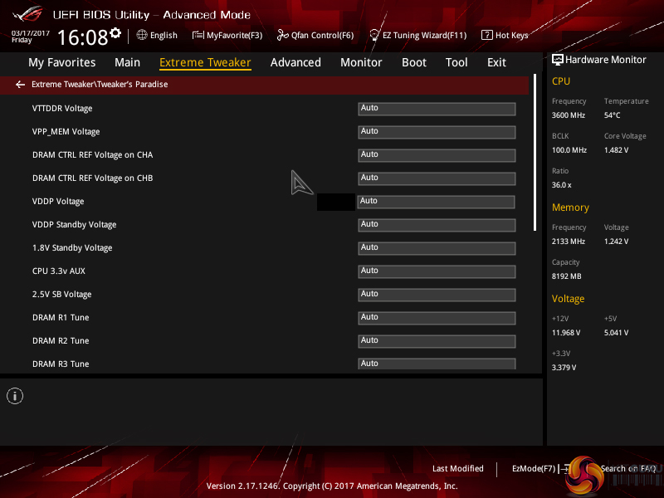
Task: Go to the Exit tab
Action: (x=496, y=62)
